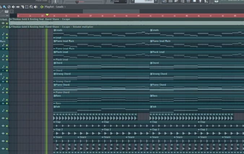Viewport: 244px width, 154px height.
Task: Click the Playlist - Leads title
Action: pos(54,7)
